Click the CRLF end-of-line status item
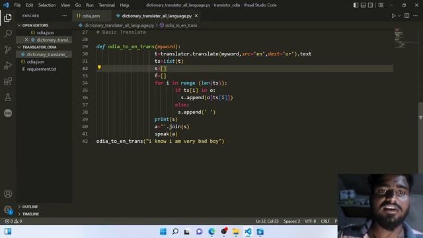The image size is (423, 238). [325, 221]
